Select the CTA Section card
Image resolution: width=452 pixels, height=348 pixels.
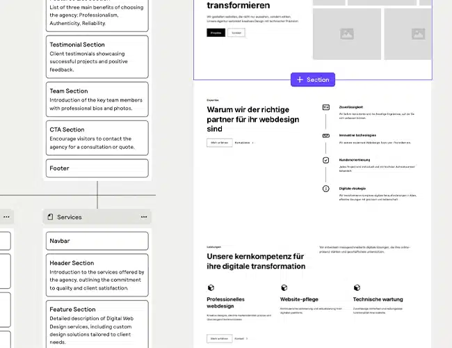(x=97, y=138)
